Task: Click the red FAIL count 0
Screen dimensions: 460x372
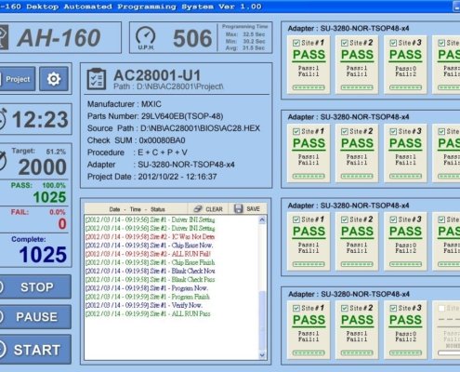Action: point(62,224)
